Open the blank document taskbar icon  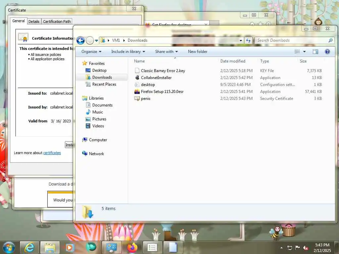(x=173, y=247)
